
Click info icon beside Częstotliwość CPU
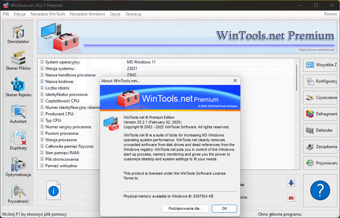(x=42, y=101)
